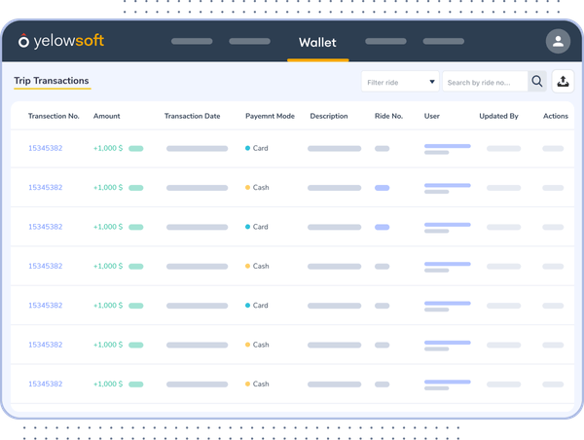
Task: Click the first row's +1,000 $ amount
Action: click(x=108, y=148)
